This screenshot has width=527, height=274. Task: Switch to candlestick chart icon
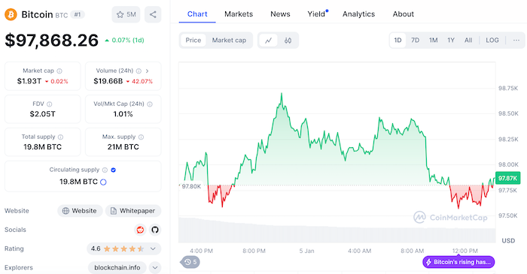click(x=288, y=41)
